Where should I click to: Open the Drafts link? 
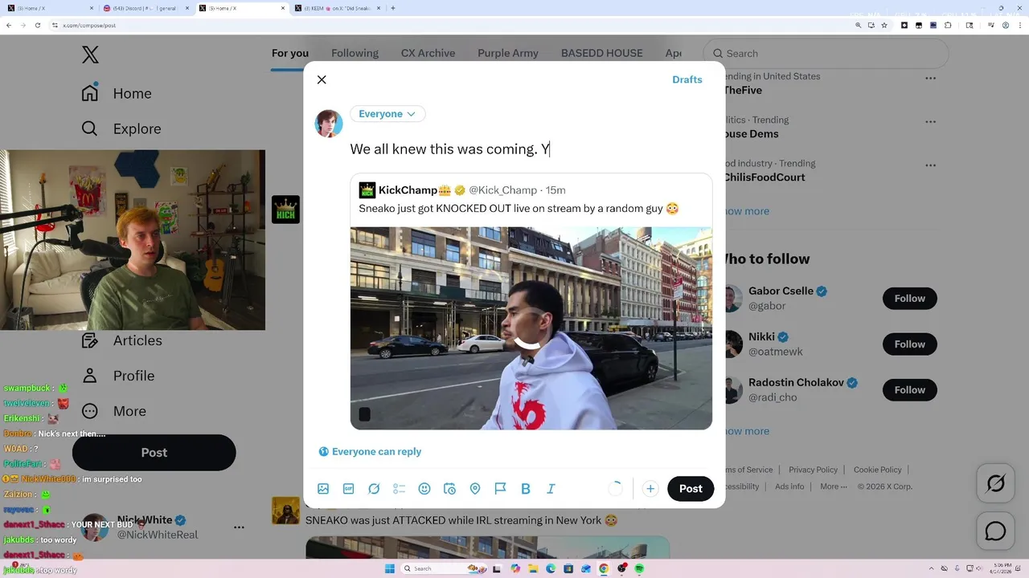click(x=687, y=79)
